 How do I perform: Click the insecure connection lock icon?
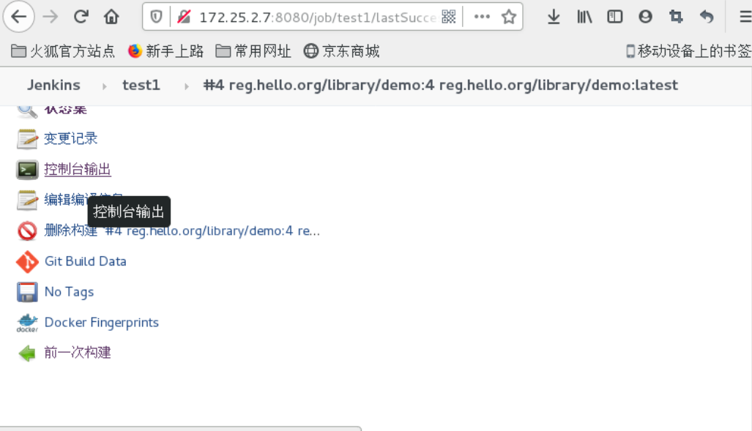point(184,18)
